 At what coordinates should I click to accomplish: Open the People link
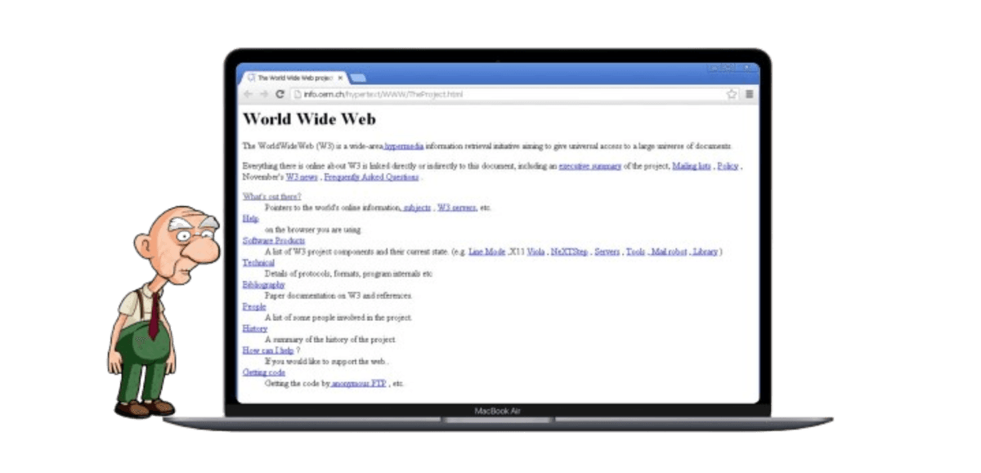(x=254, y=307)
